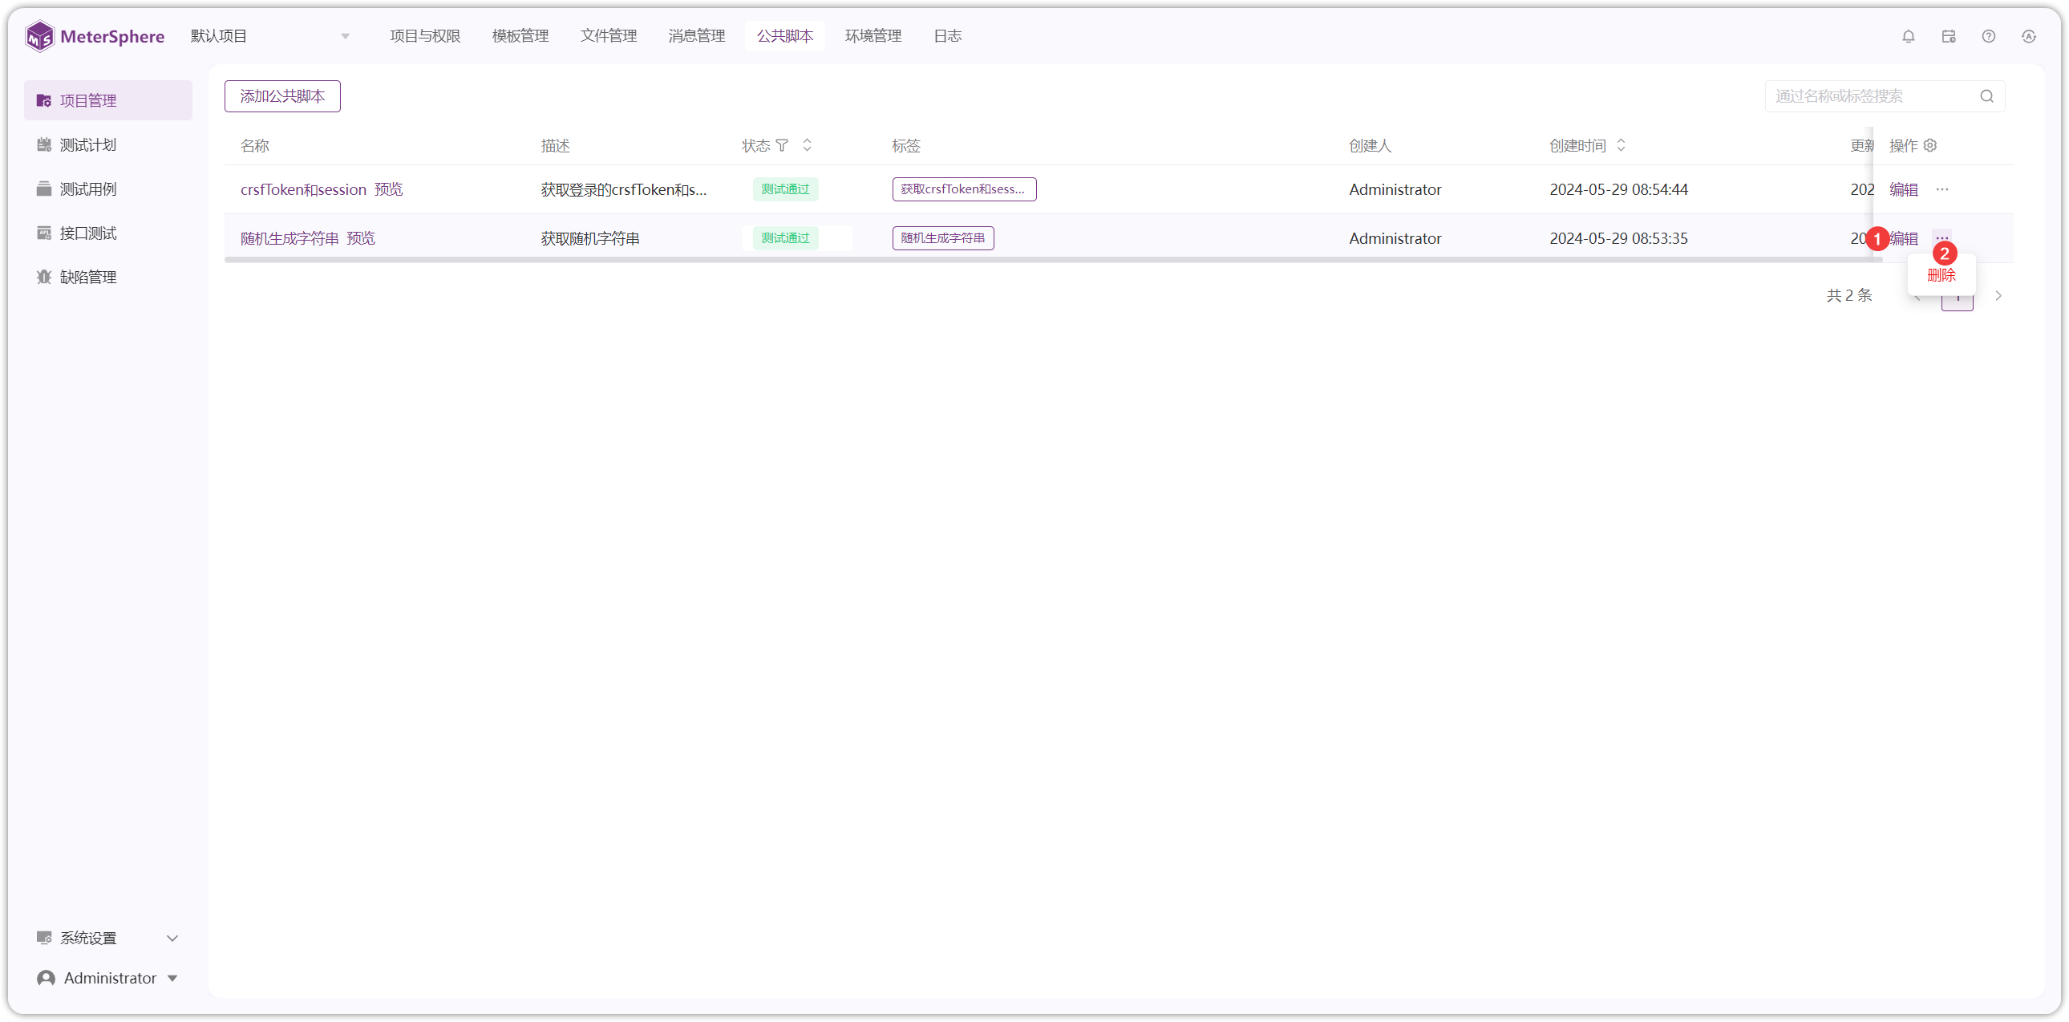Open the help question mark icon
2069x1022 pixels.
pyautogui.click(x=1989, y=36)
